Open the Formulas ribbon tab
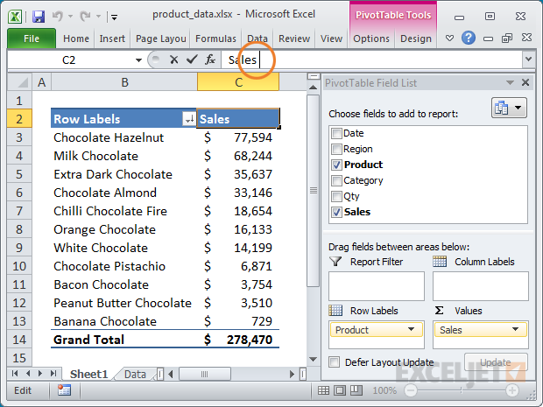Image resolution: width=543 pixels, height=407 pixels. point(215,39)
